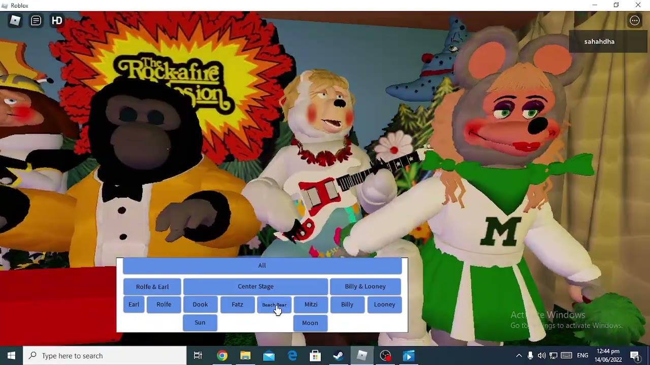The image size is (650, 365).
Task: Open the network tray icon
Action: point(554,356)
